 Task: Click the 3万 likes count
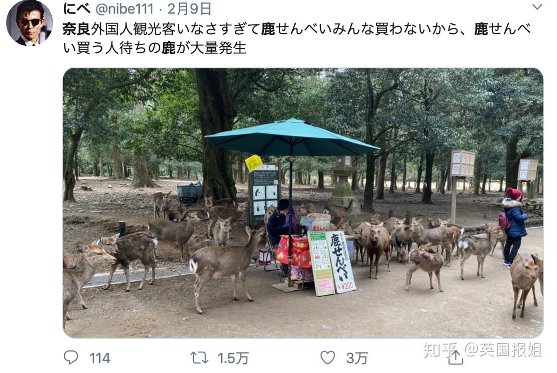tap(356, 358)
